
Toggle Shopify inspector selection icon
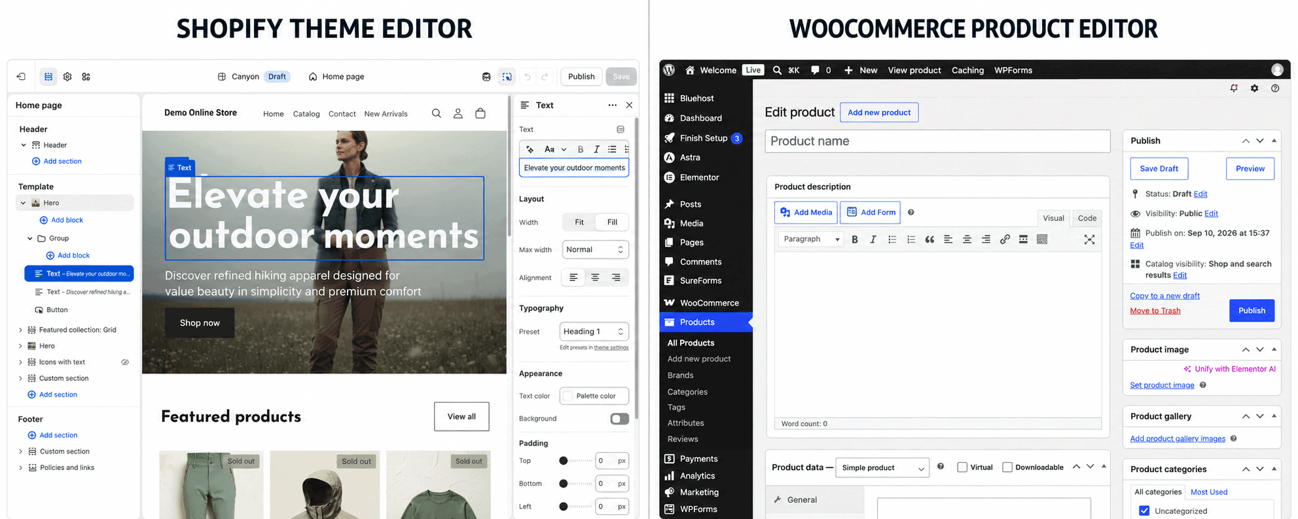507,77
